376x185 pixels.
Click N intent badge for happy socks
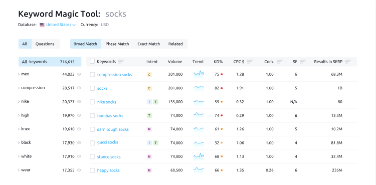149,170
